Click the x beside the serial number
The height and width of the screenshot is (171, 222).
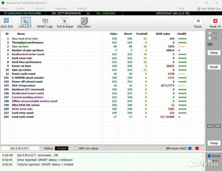[x=88, y=13]
